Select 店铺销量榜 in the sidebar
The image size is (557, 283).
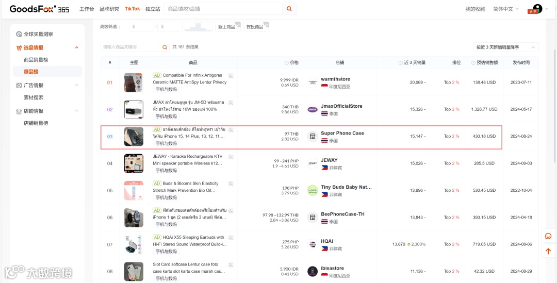pos(36,123)
